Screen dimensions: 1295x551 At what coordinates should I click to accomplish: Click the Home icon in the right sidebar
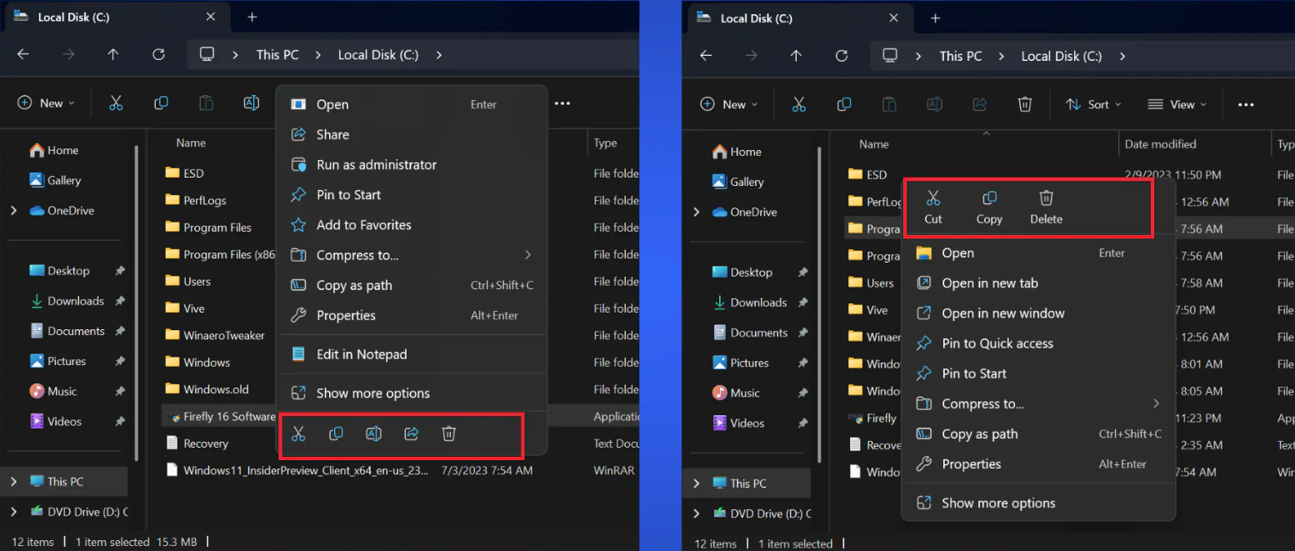(717, 151)
